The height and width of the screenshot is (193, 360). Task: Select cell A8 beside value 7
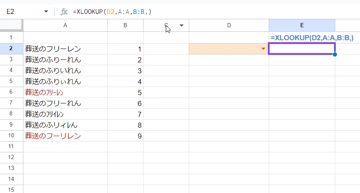tap(65, 114)
